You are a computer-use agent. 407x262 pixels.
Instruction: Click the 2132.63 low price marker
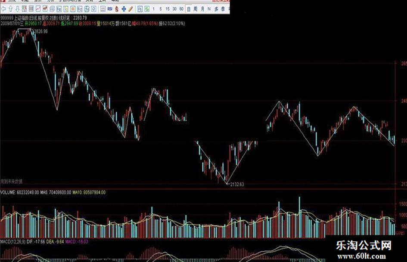237,185
